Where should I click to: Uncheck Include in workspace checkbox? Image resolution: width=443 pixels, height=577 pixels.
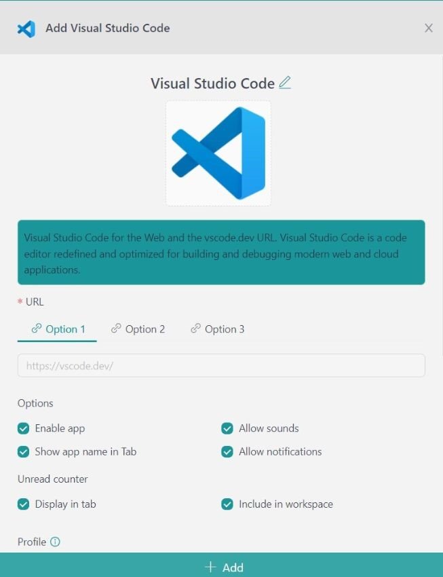227,504
